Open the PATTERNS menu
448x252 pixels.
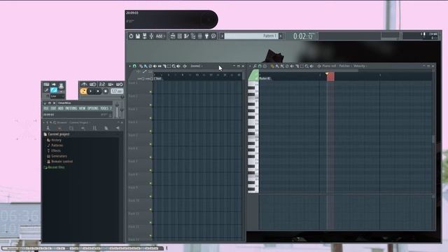71,108
